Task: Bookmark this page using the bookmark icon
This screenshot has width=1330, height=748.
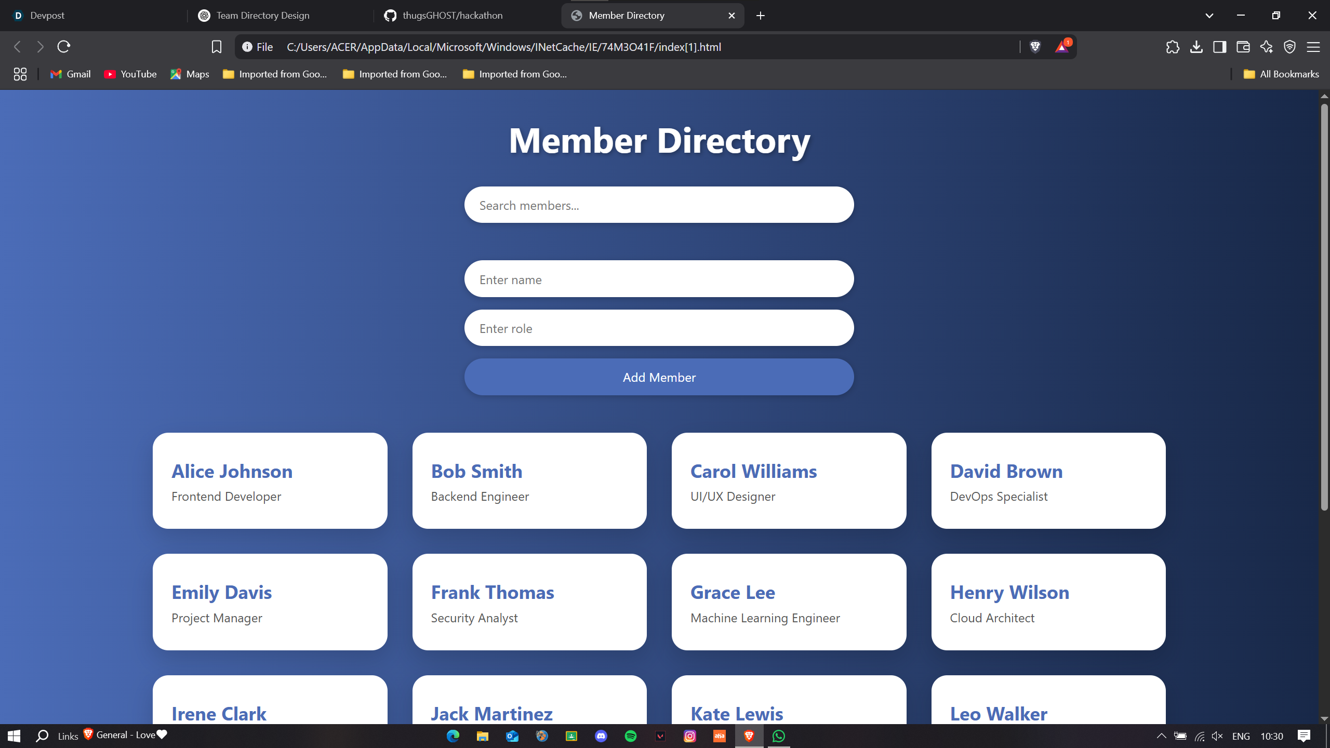Action: tap(216, 47)
